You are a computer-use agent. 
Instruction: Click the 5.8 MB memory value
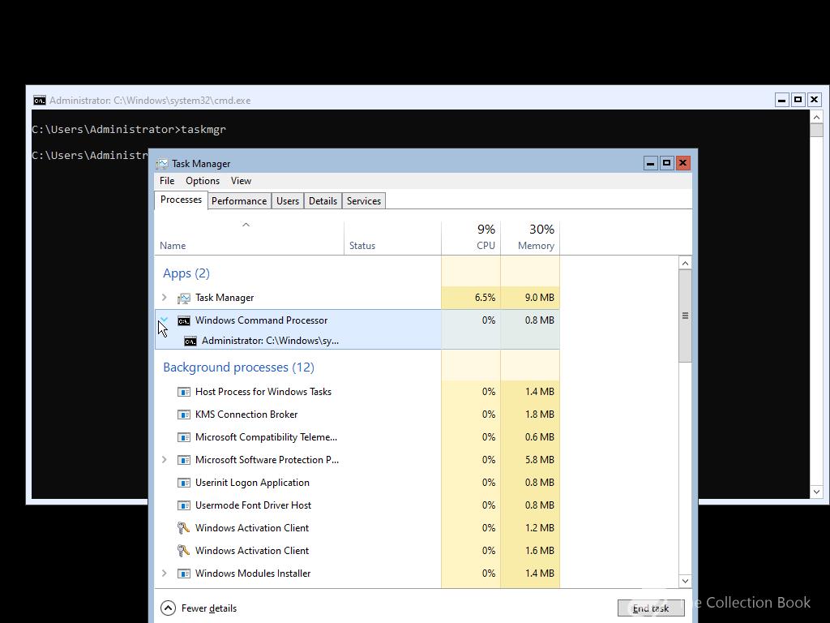pyautogui.click(x=539, y=461)
